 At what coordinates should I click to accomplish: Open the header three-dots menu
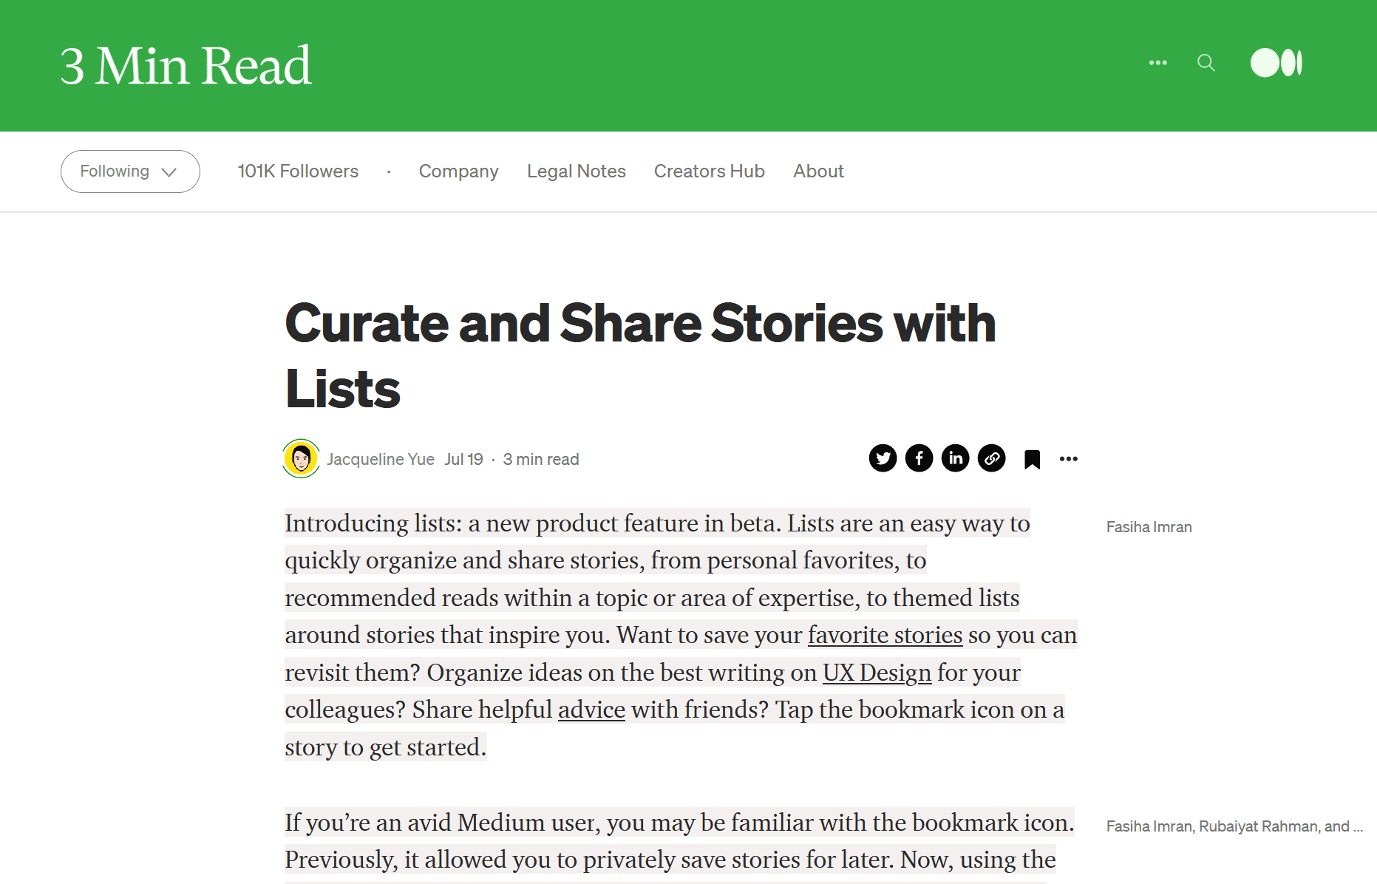pyautogui.click(x=1157, y=63)
